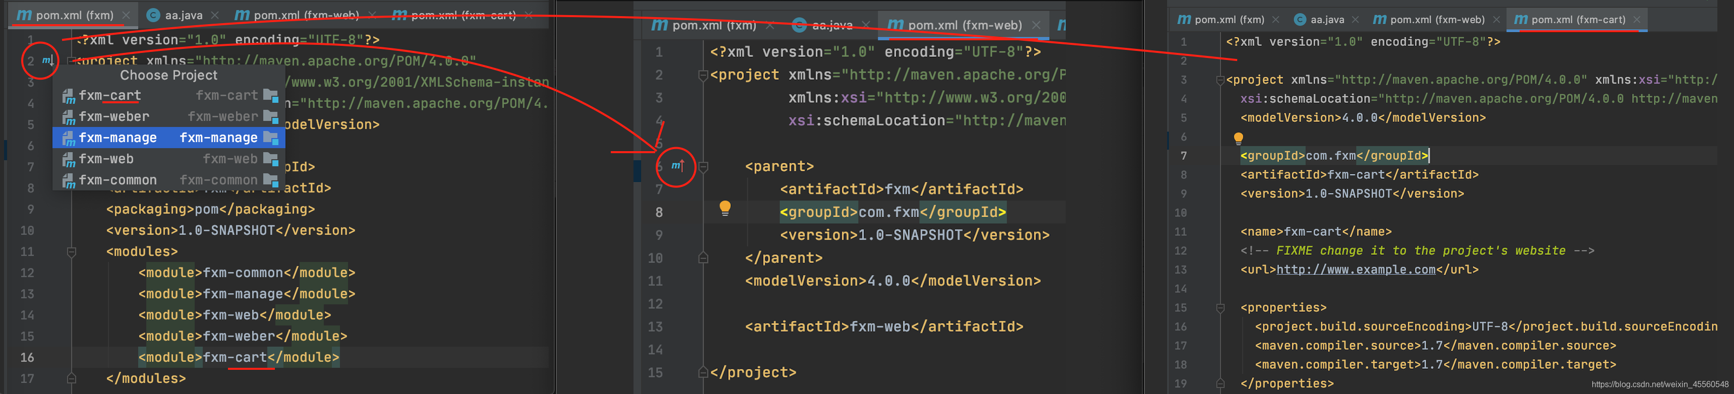Close the aa.java tab in left editor
Image resolution: width=1734 pixels, height=394 pixels.
[214, 15]
